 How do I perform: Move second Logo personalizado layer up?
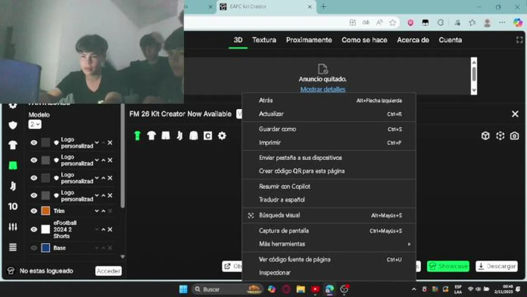pyautogui.click(x=104, y=160)
